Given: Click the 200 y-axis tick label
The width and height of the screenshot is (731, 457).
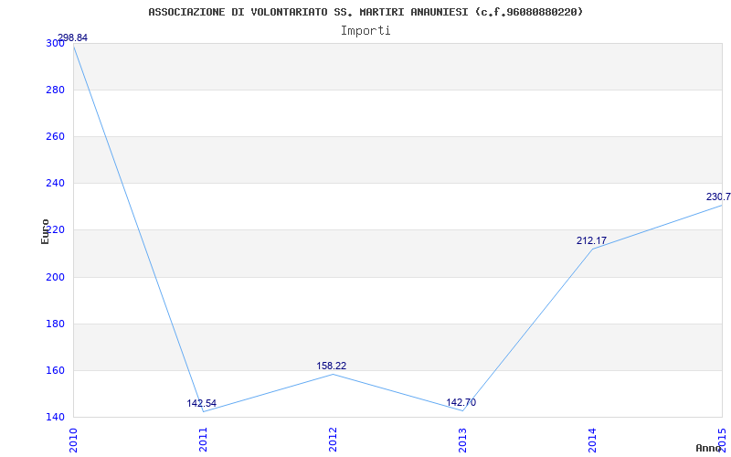Looking at the screenshot, I should (x=55, y=278).
